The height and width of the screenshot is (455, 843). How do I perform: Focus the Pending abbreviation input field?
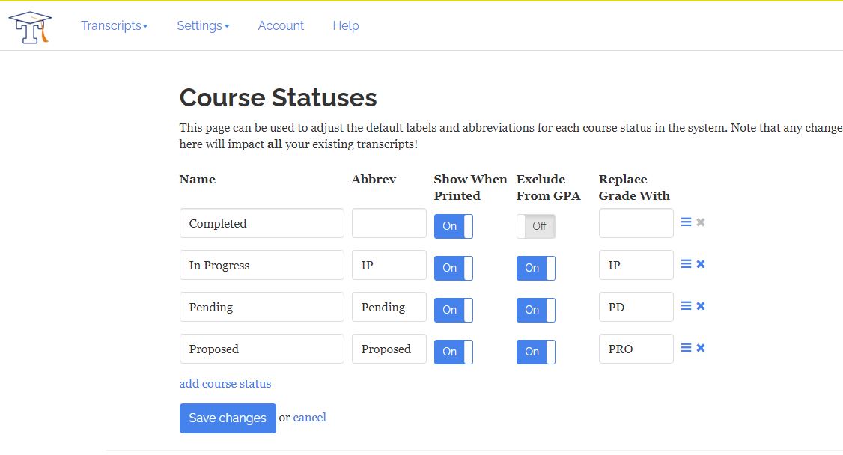[x=389, y=307]
